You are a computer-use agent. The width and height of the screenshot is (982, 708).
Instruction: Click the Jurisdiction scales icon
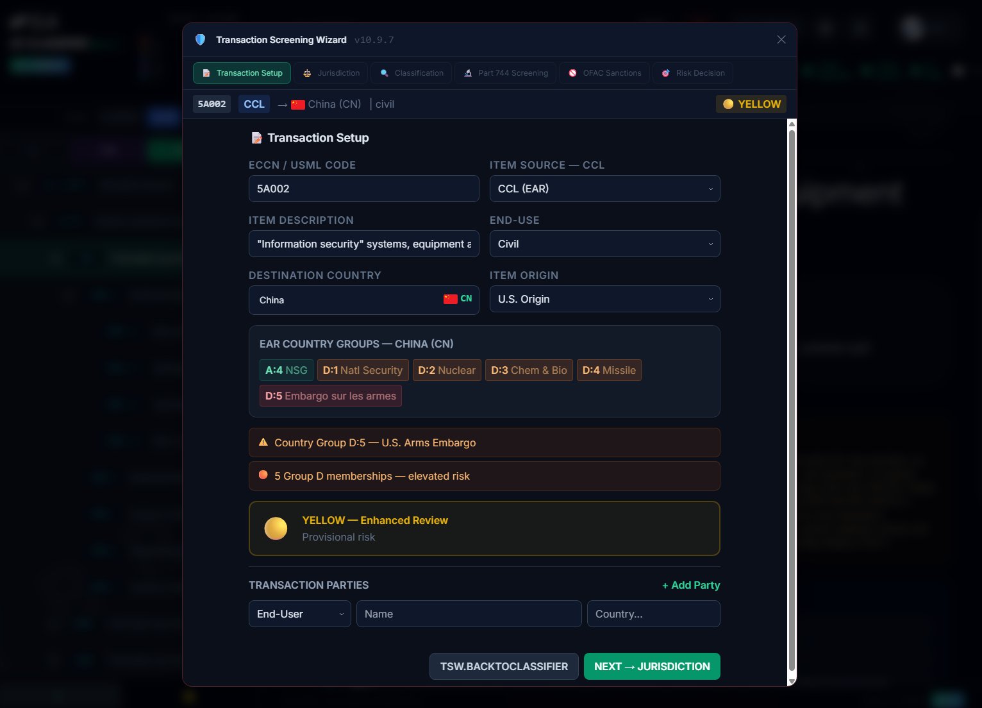point(307,73)
